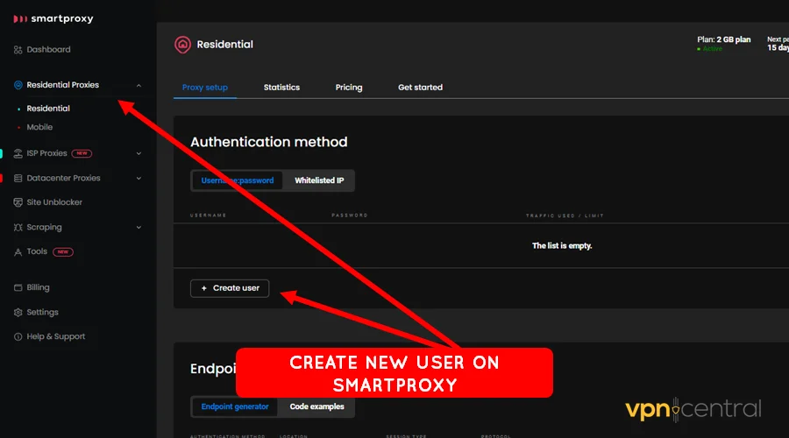Click the Site Unblocker icon
Viewport: 789px width, 438px height.
pos(18,202)
